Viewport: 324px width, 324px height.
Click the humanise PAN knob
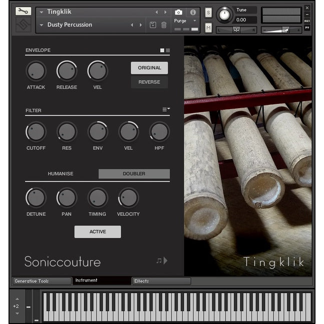click(x=67, y=198)
